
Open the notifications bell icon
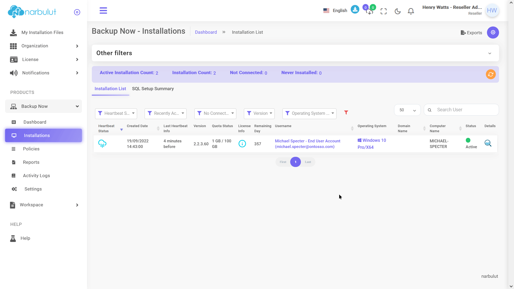411,11
